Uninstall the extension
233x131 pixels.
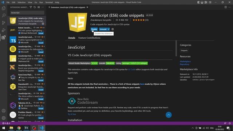[103, 29]
